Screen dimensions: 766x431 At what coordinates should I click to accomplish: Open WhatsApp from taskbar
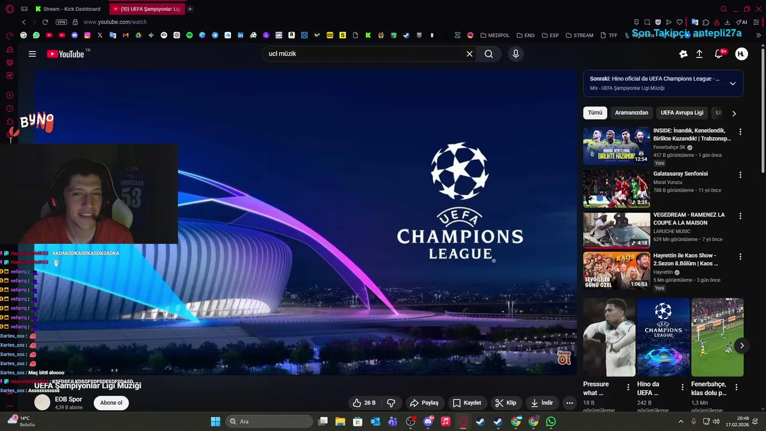pos(551,421)
